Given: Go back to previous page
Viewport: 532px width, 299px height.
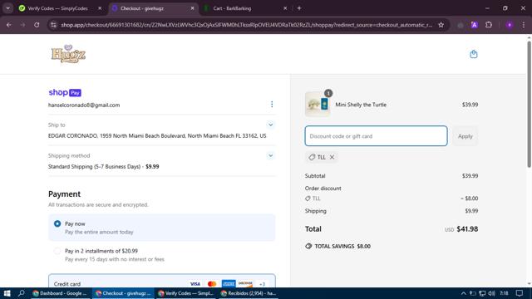Looking at the screenshot, I should point(9,25).
